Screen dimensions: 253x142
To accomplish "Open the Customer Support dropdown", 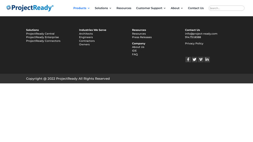I will (151, 8).
